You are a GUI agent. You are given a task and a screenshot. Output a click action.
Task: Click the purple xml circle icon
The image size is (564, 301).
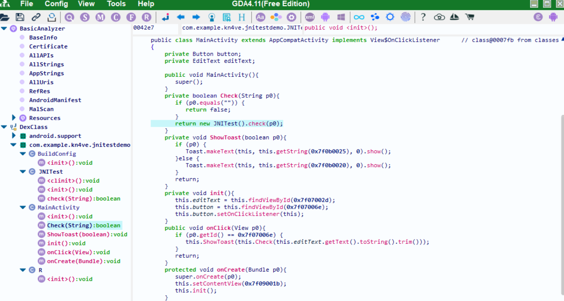[310, 17]
